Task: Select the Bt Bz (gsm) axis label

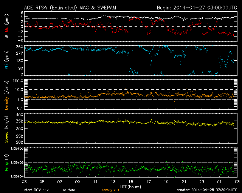Action: pos(6,28)
